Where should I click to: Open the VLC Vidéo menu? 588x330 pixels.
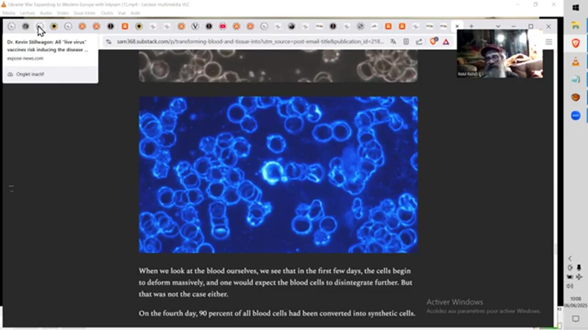click(62, 13)
